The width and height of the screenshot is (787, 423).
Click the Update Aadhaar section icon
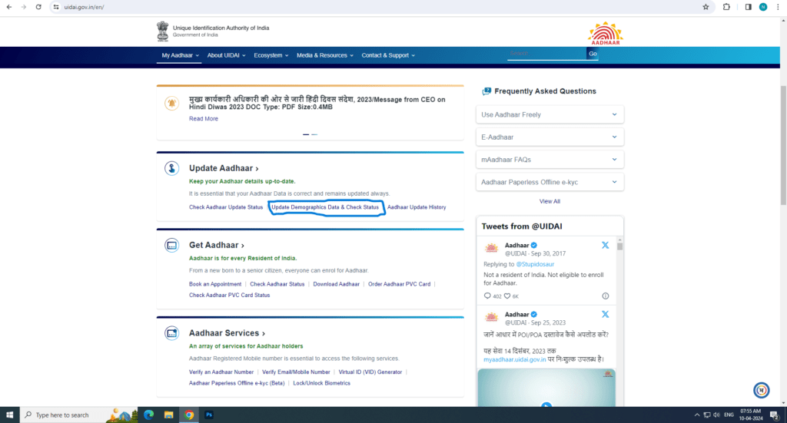pos(171,168)
